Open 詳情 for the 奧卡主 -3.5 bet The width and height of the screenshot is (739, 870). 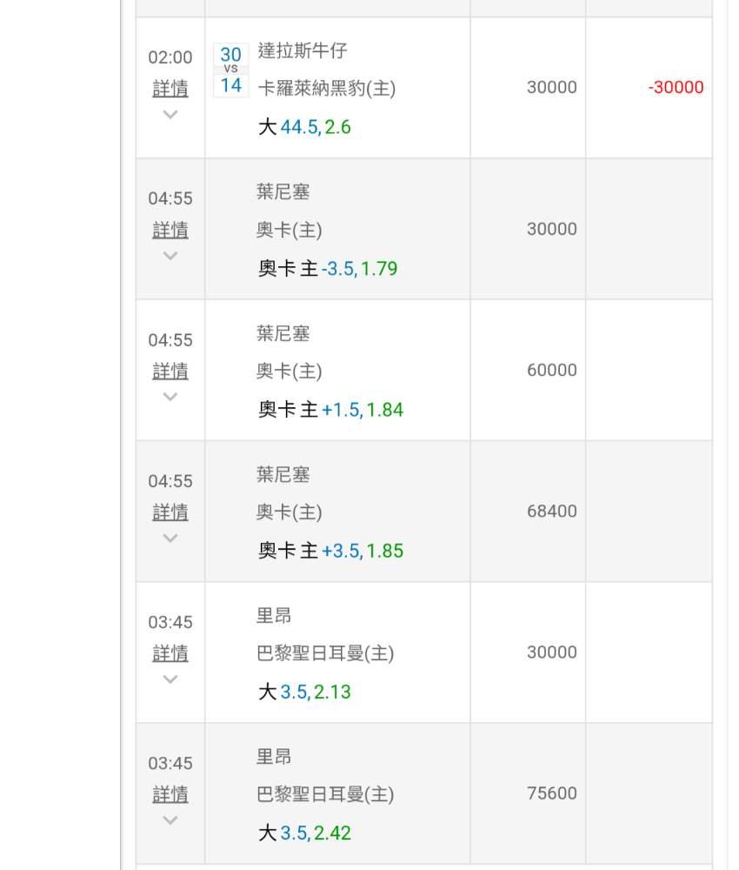170,230
